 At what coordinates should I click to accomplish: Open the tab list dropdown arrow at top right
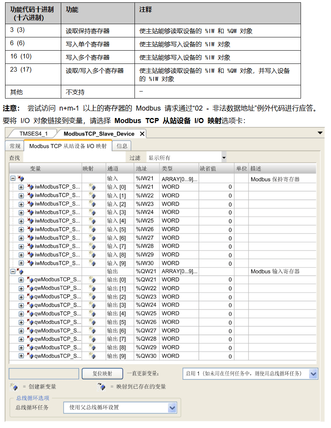click(x=320, y=133)
